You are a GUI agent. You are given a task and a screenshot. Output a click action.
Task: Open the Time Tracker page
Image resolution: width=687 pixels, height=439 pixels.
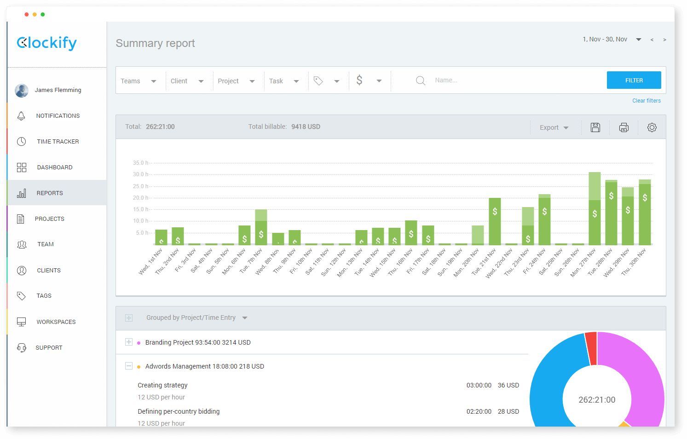[58, 142]
